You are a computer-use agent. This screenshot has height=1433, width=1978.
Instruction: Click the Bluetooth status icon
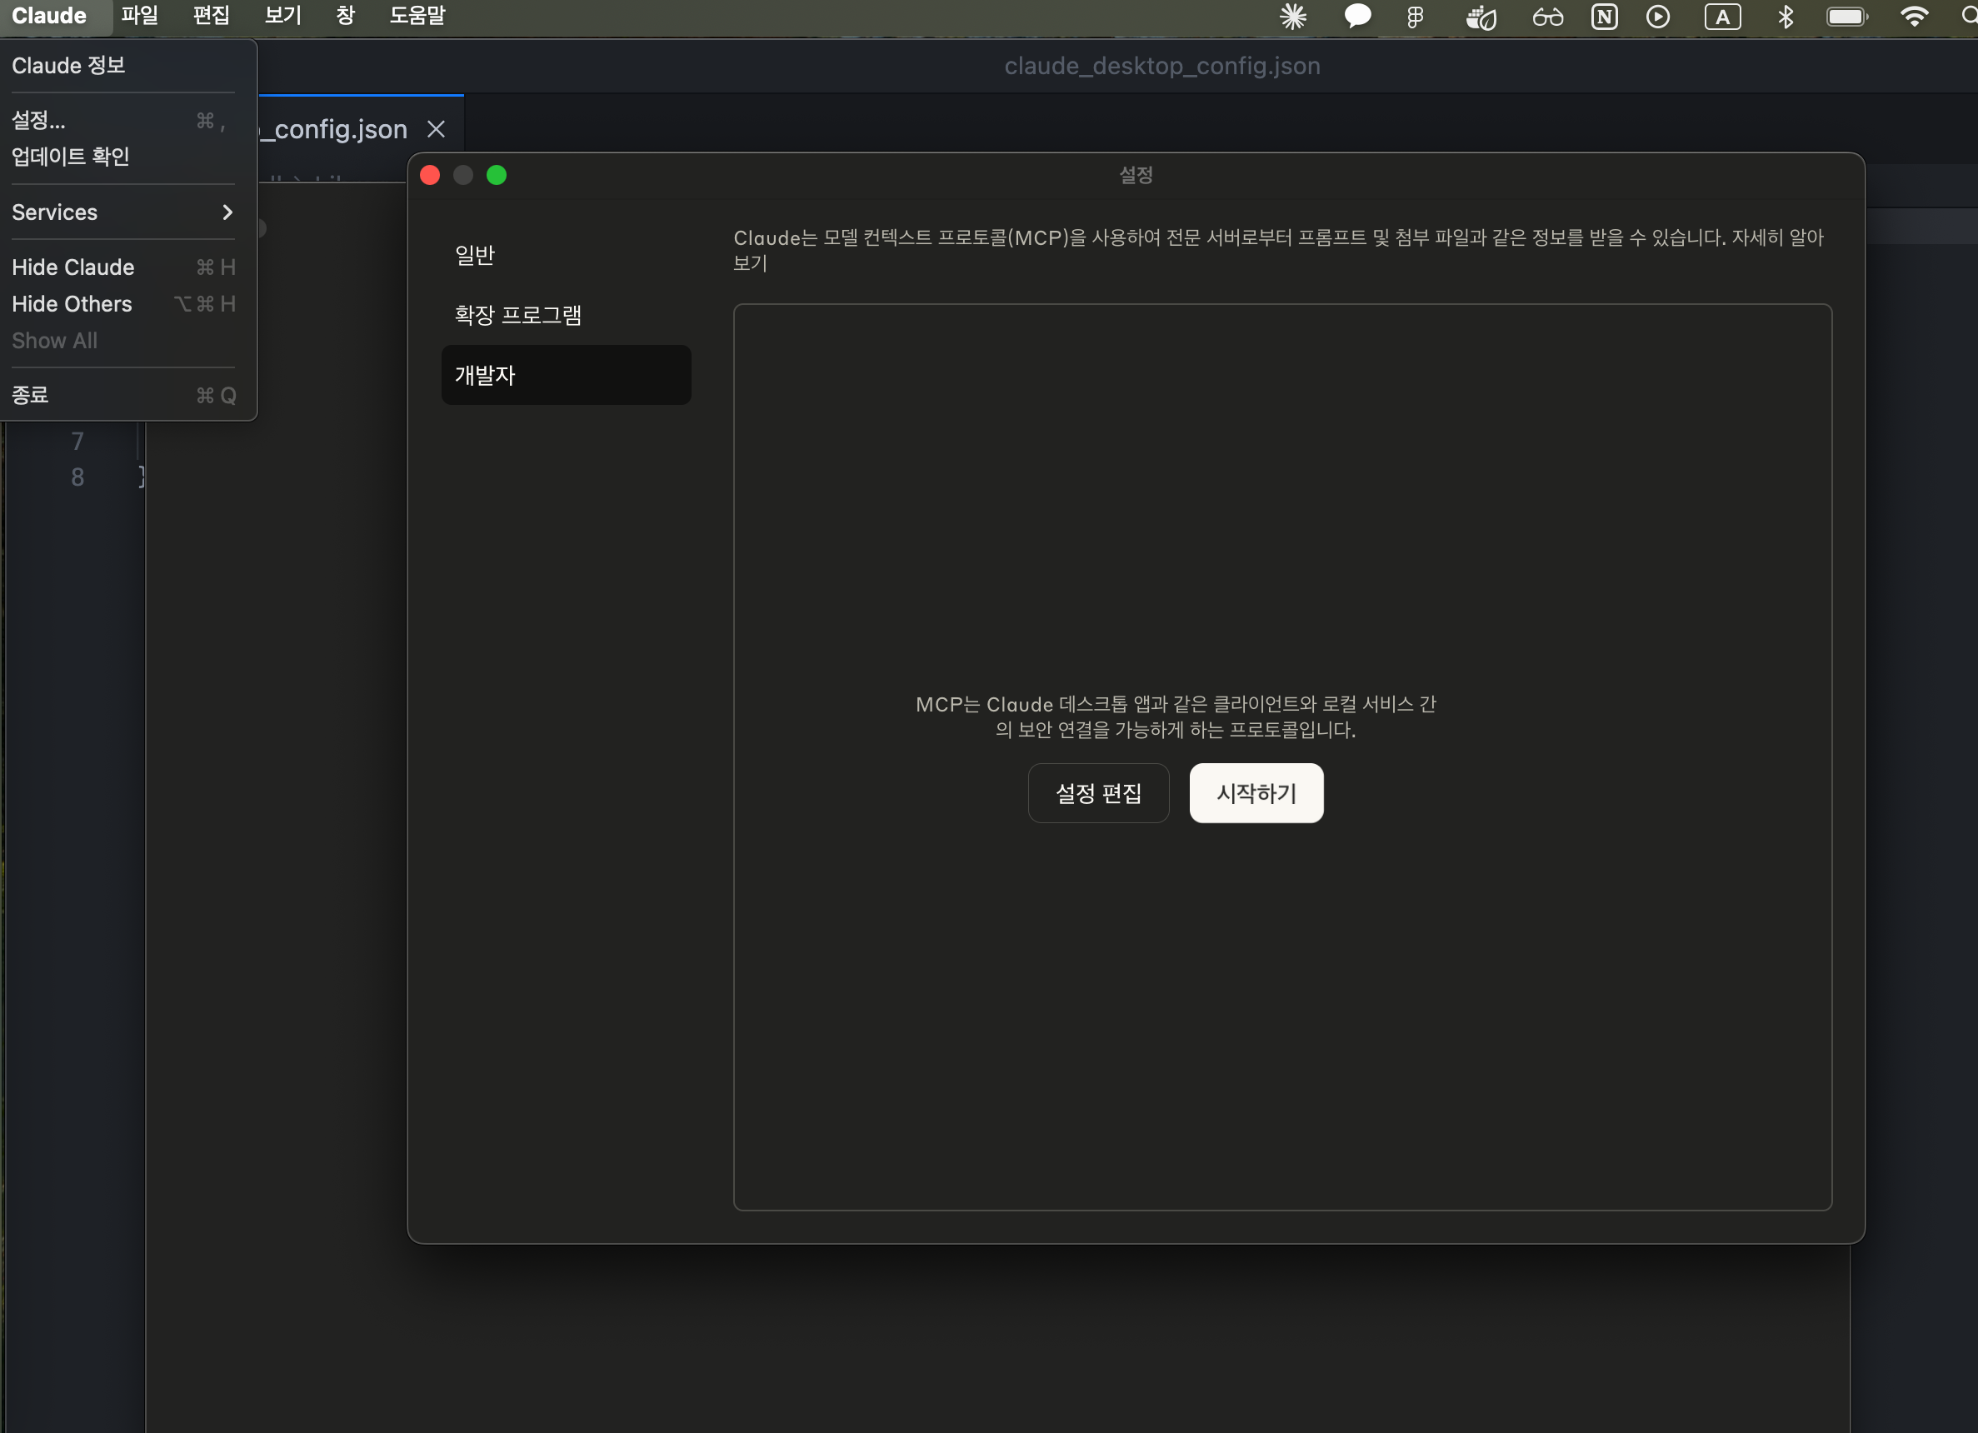tap(1786, 17)
